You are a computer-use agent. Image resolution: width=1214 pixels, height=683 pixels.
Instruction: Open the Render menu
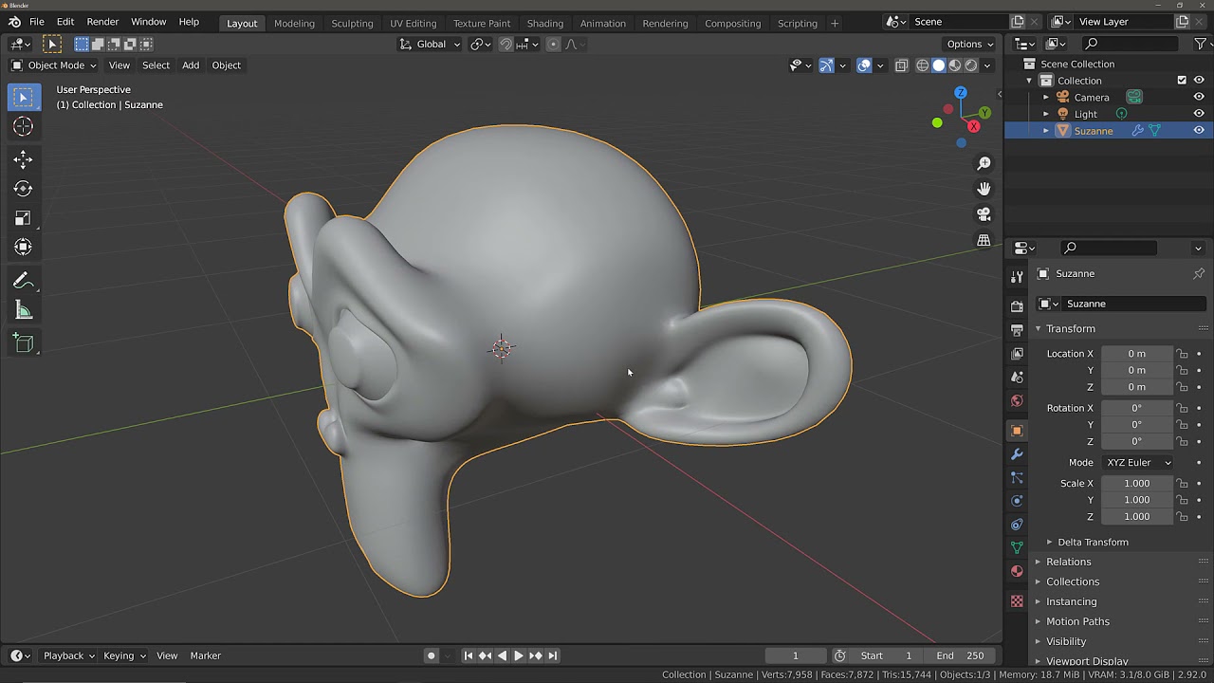pyautogui.click(x=102, y=21)
